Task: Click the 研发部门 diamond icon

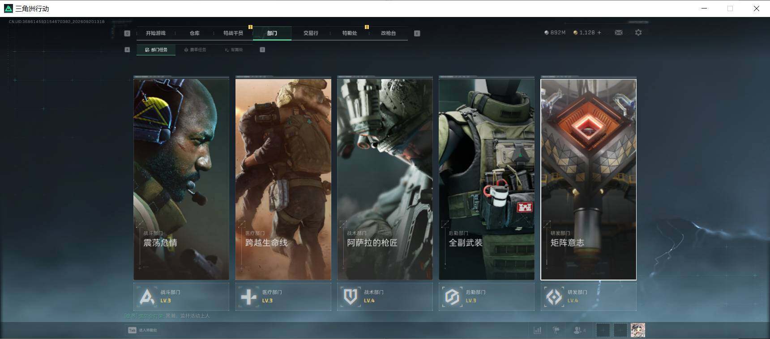Action: [554, 297]
